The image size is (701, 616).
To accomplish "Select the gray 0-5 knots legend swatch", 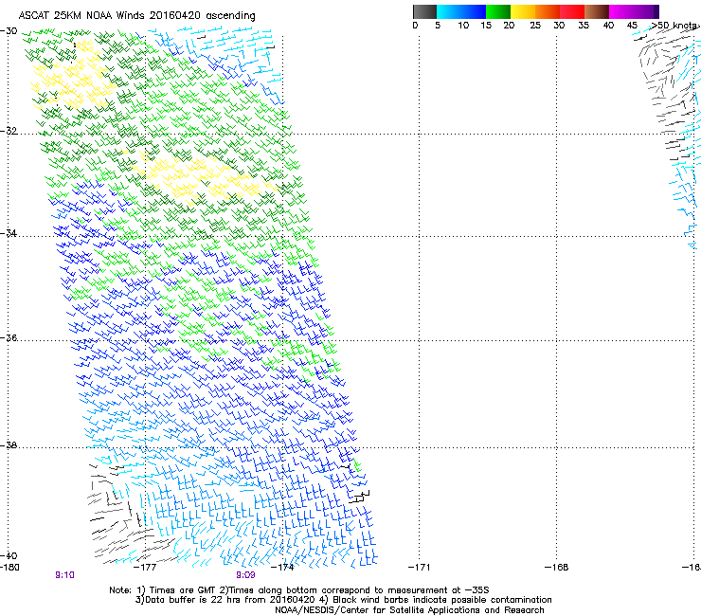I will click(424, 11).
